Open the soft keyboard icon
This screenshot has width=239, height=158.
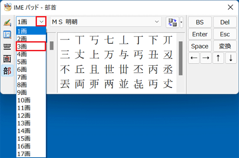point(7,47)
